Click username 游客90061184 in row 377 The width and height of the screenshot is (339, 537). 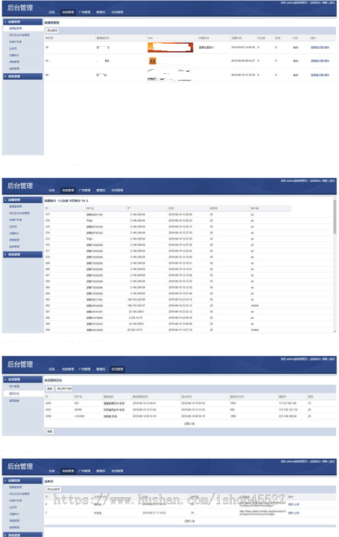pos(94,215)
